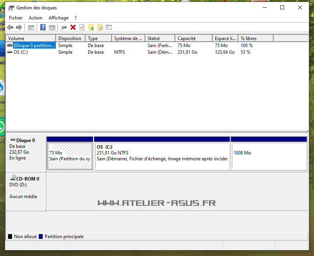Click the folder icon with green up arrow
Viewport: 314px width, 256px height.
tap(91, 27)
